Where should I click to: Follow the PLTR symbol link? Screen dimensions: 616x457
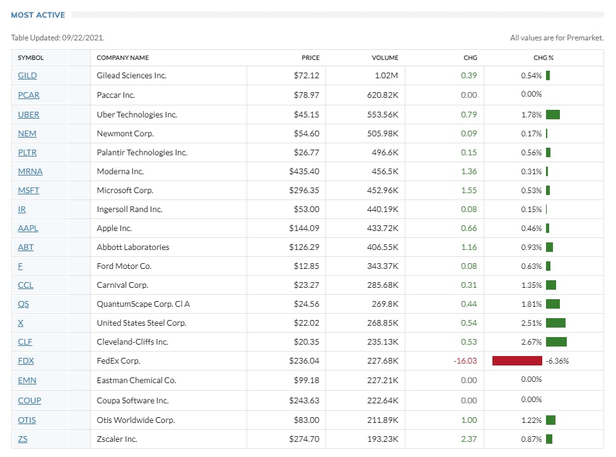point(27,153)
